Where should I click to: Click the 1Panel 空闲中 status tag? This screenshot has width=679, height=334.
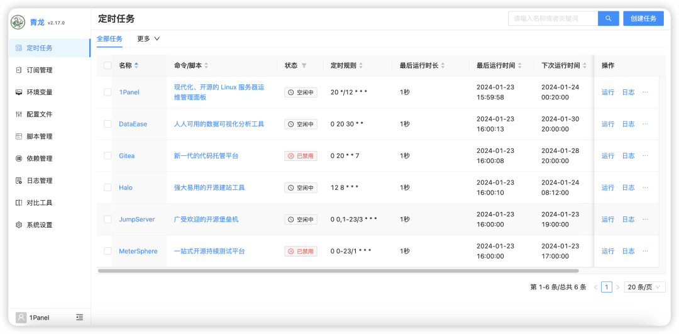click(301, 92)
